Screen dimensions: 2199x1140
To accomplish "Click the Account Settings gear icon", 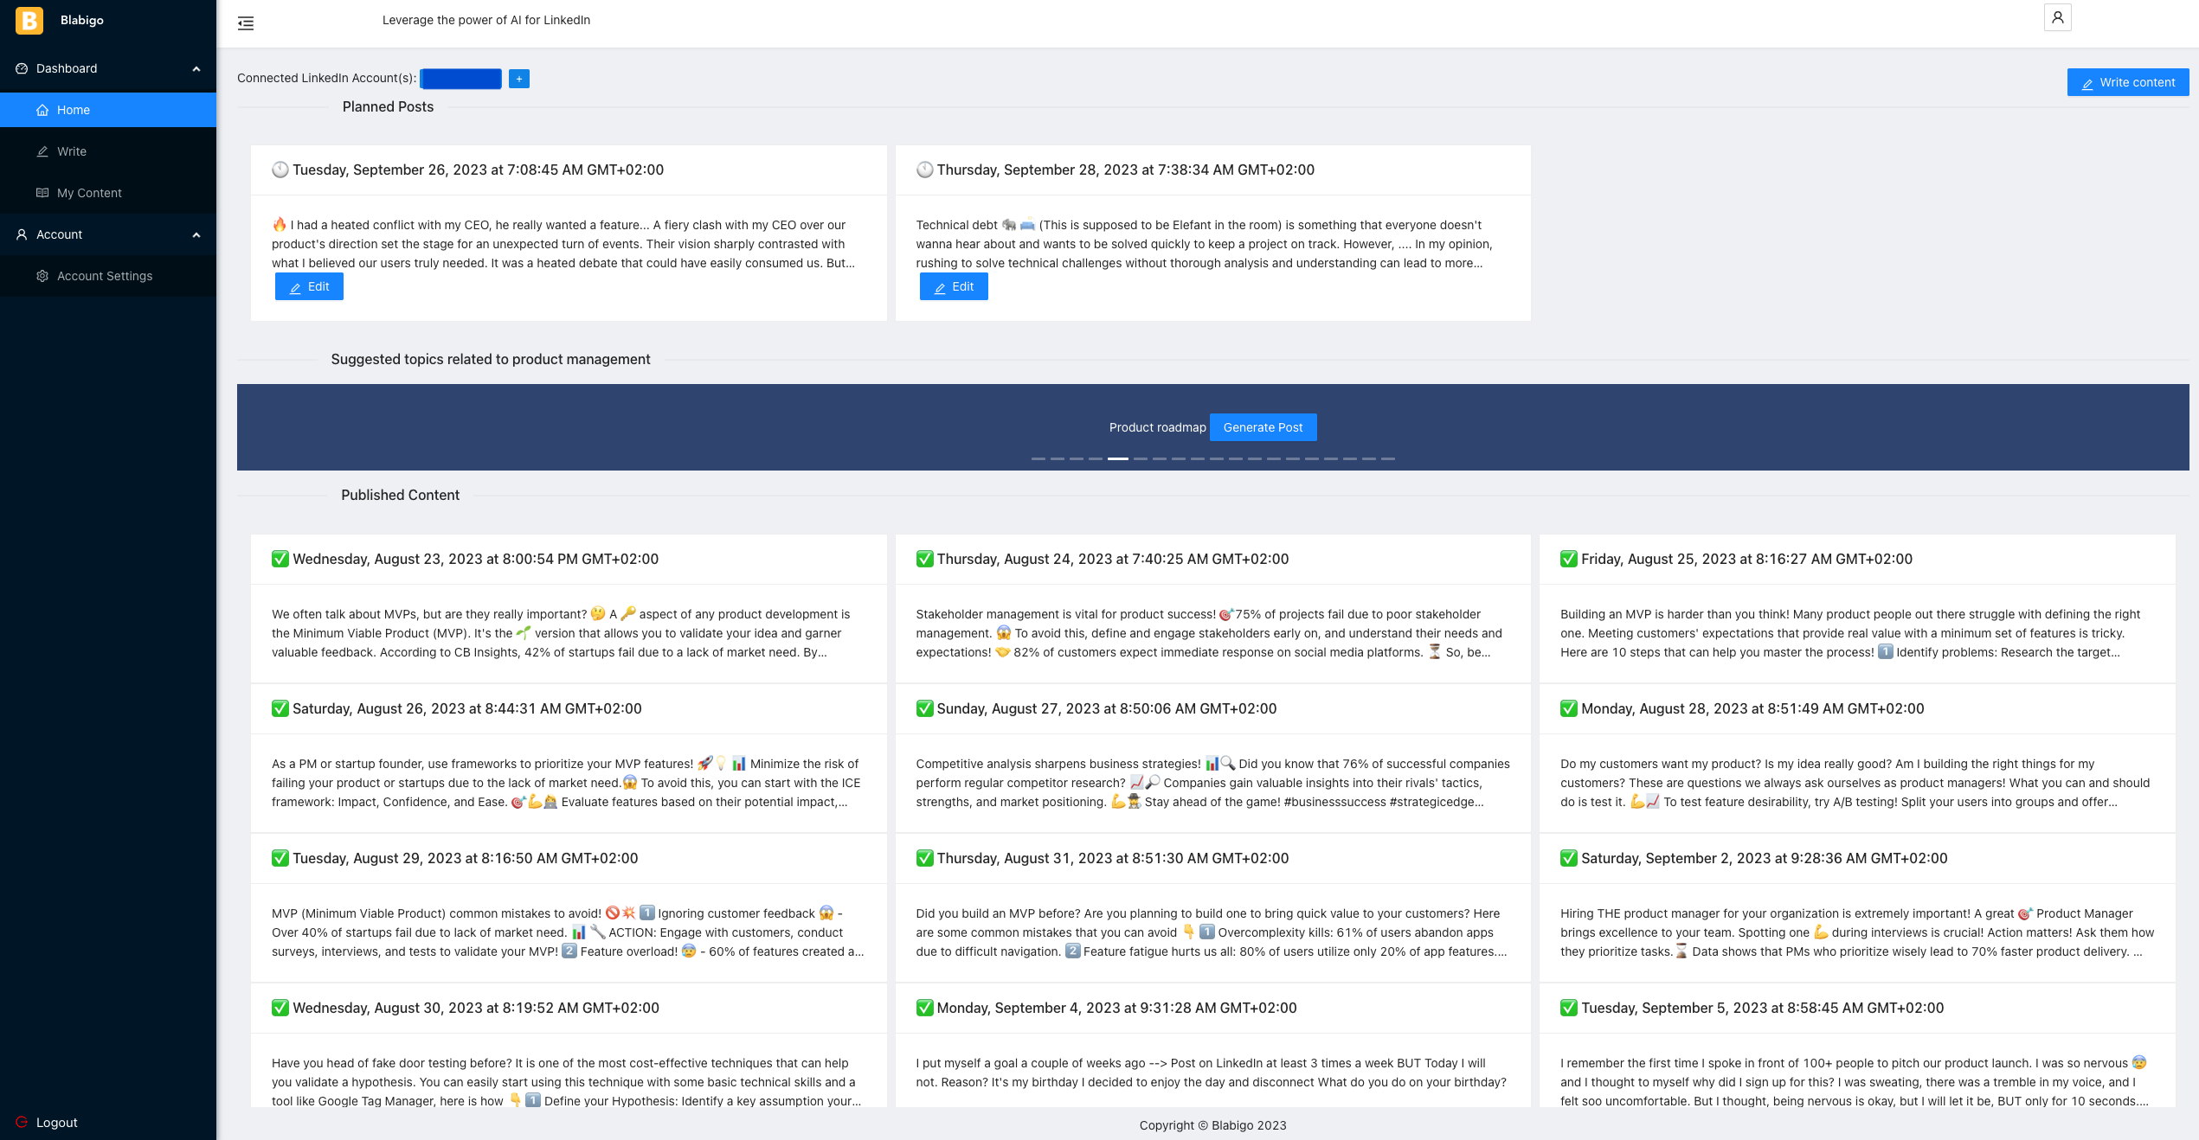I will [x=42, y=276].
